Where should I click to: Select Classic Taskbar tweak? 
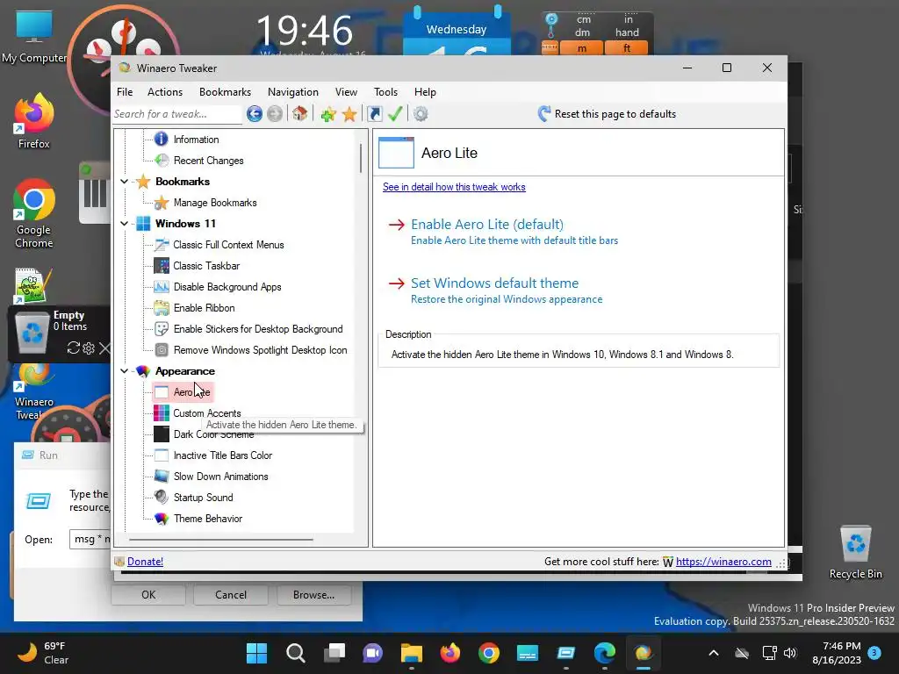(x=206, y=266)
